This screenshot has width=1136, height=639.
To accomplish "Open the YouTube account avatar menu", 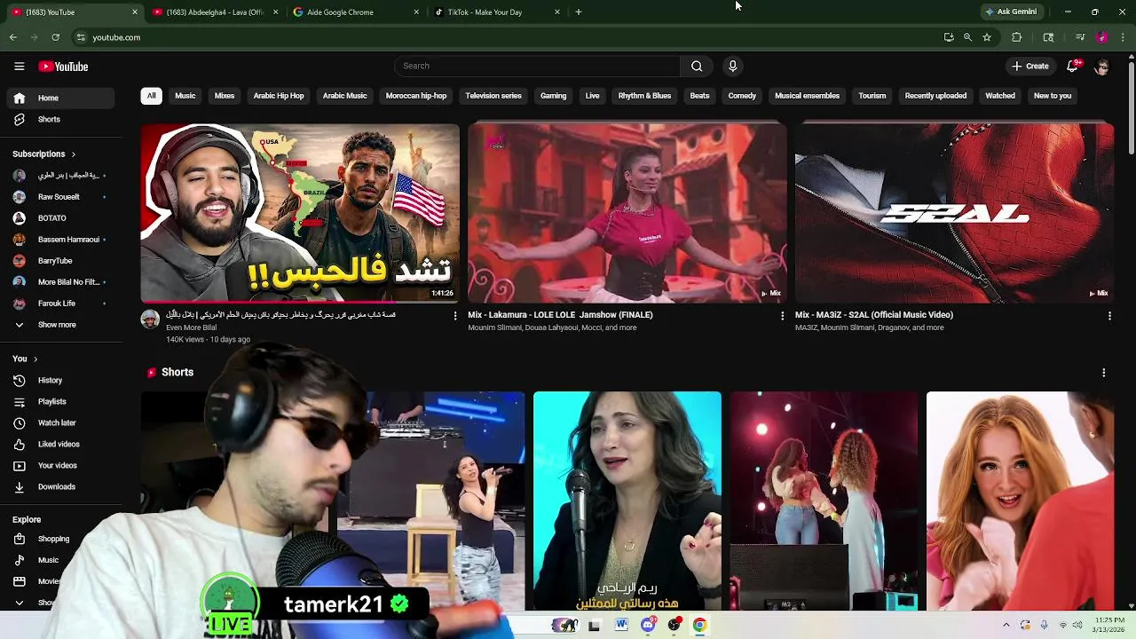I will click(x=1101, y=67).
